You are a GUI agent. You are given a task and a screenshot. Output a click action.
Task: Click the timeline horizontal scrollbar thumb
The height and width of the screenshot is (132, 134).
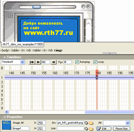[109, 112]
